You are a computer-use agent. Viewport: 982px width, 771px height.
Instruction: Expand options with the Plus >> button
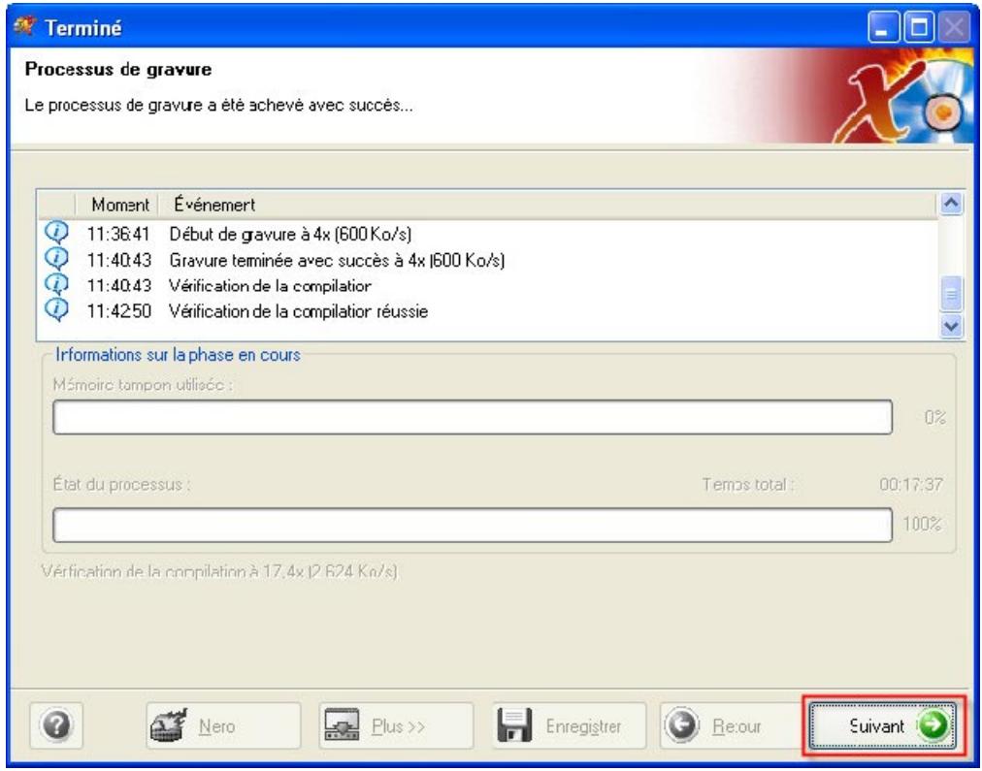coord(396,725)
